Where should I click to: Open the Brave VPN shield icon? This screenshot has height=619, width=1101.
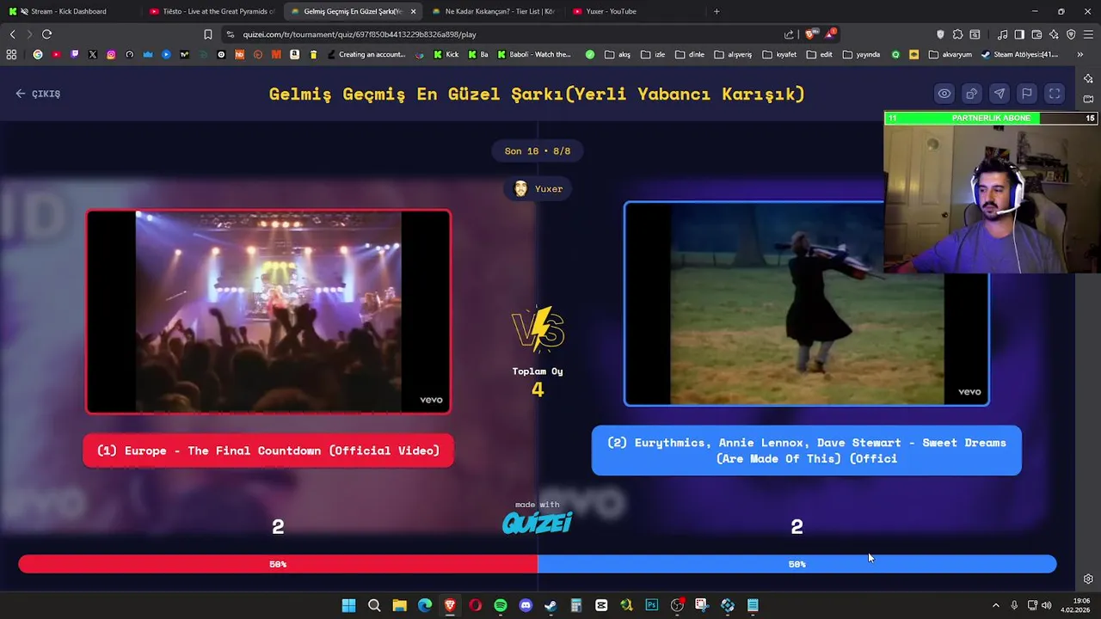[1071, 34]
